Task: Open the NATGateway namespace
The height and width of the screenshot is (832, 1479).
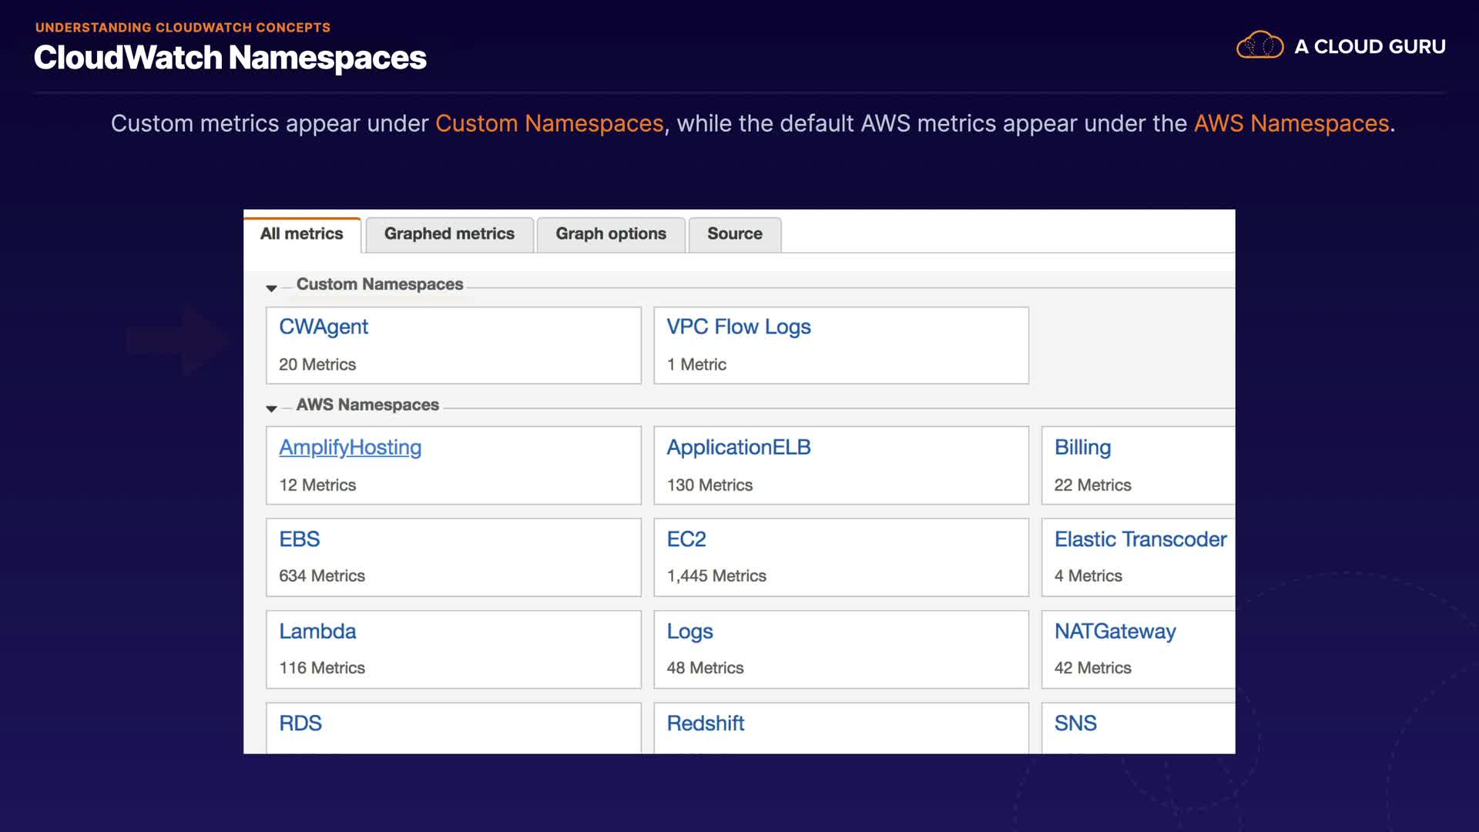Action: click(x=1115, y=632)
